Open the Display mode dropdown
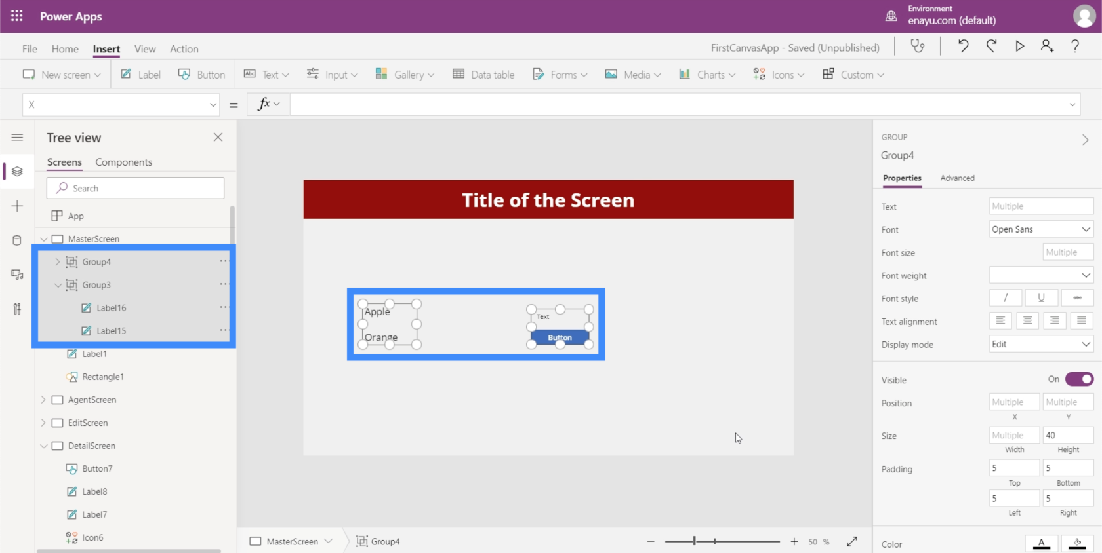The image size is (1102, 553). tap(1041, 344)
